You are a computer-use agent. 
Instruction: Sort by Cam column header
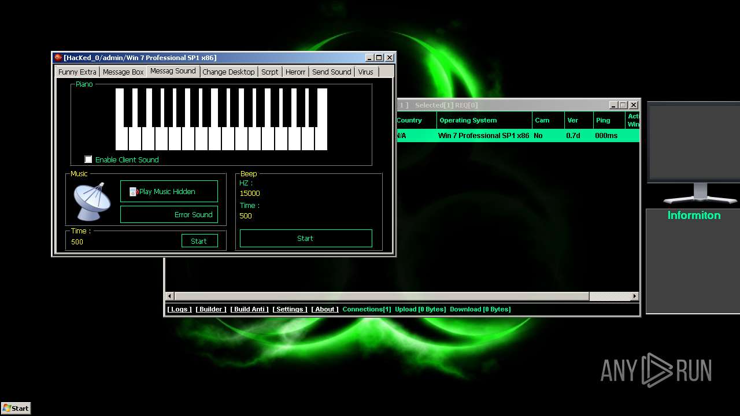(x=548, y=120)
